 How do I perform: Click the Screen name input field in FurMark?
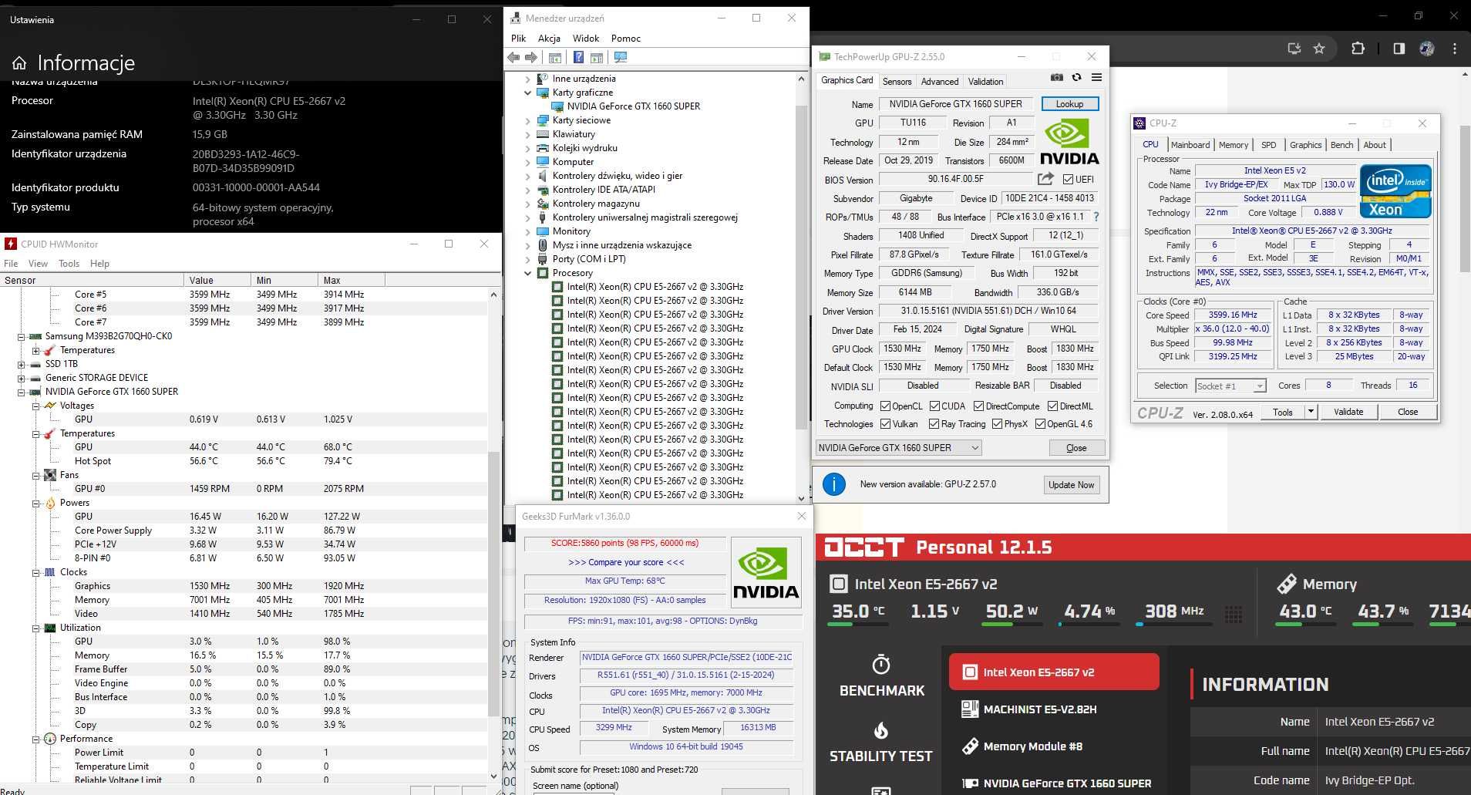click(574, 793)
